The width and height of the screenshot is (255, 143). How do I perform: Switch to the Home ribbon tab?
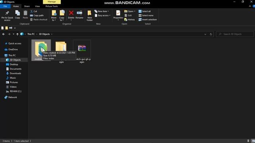tap(16, 6)
